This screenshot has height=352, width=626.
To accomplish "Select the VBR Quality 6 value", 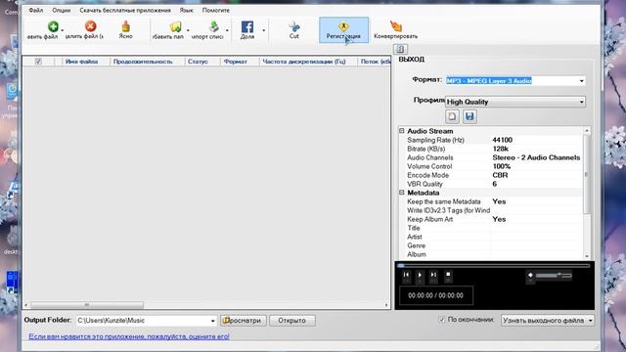I will coord(495,184).
